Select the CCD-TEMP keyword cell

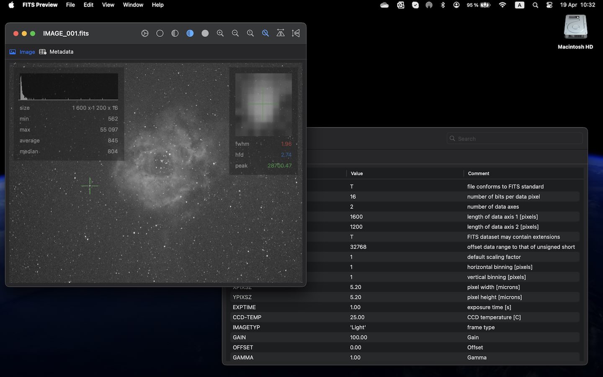click(247, 317)
